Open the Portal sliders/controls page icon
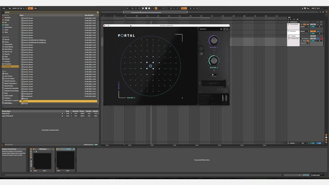Screen dimensions: 329x185 point(201,54)
